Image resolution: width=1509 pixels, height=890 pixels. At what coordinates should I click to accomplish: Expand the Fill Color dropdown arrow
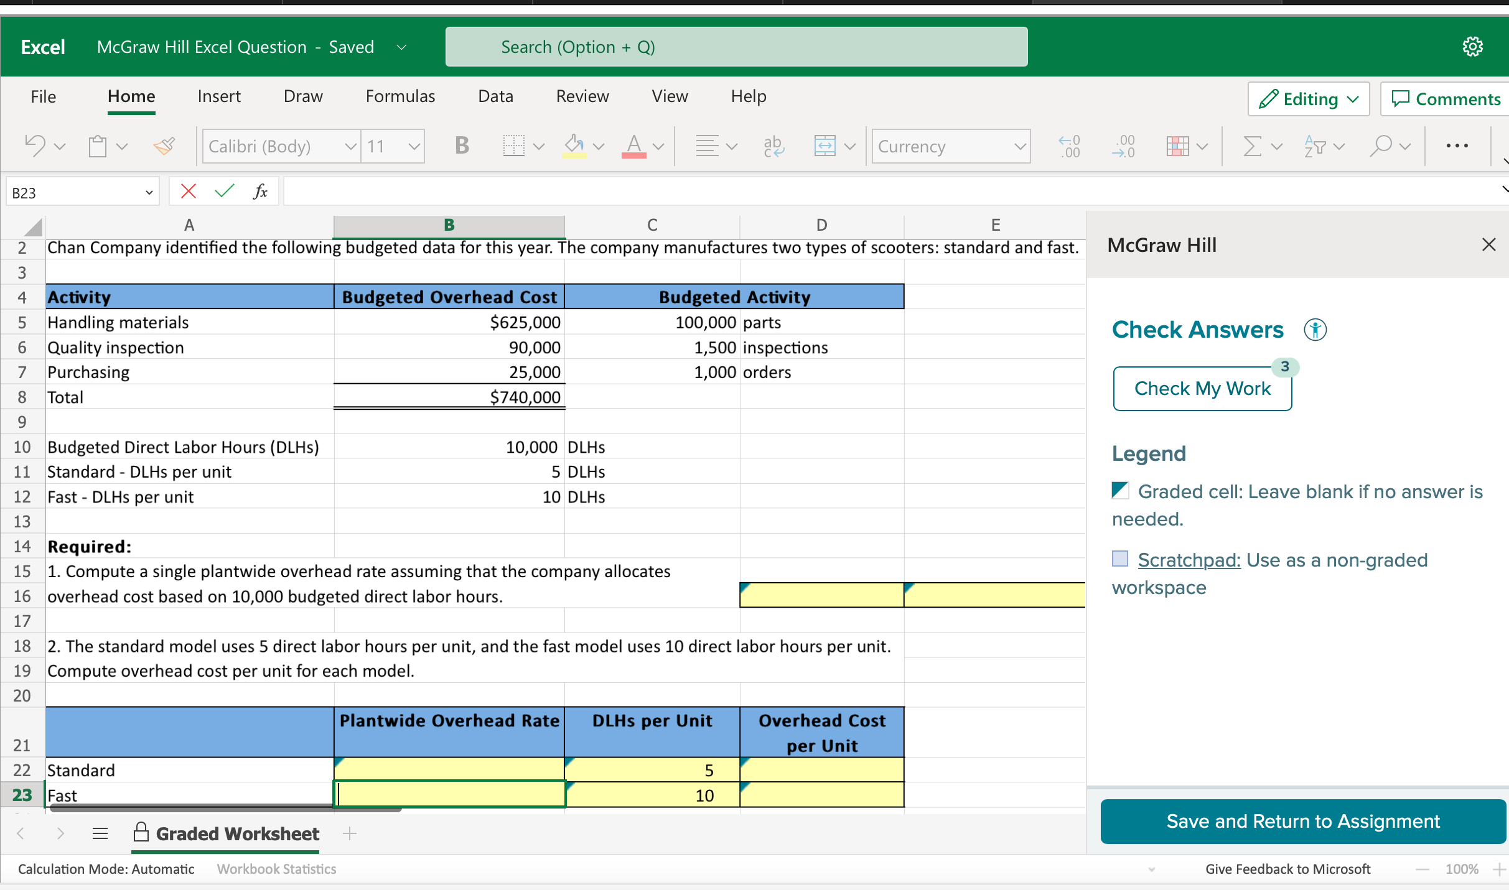(x=597, y=146)
